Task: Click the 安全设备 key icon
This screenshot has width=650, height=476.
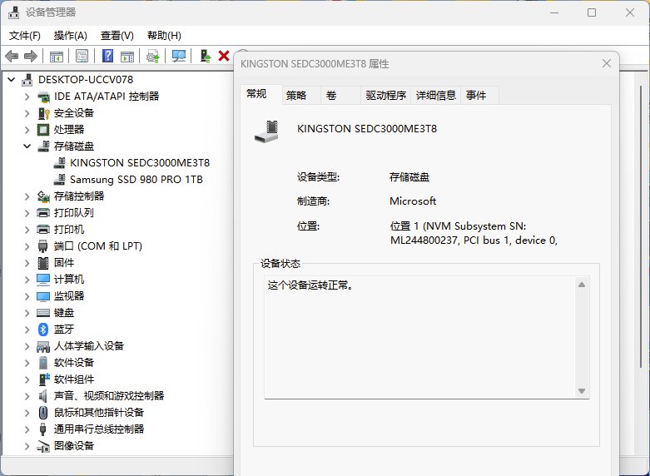Action: 43,113
